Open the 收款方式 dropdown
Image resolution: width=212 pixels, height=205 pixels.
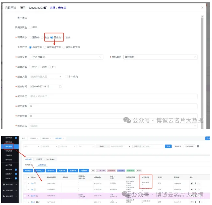[x=113, y=126]
